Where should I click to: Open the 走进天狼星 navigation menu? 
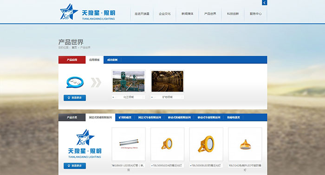(142, 14)
